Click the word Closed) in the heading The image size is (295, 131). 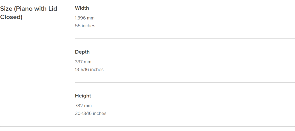(x=11, y=17)
